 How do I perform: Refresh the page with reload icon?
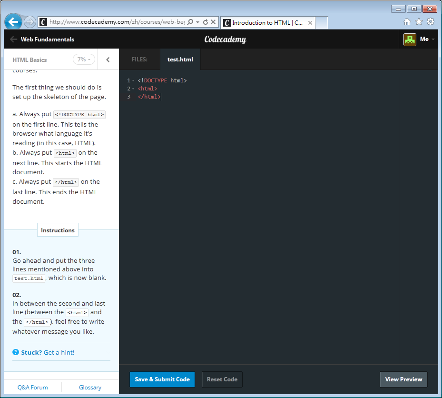[206, 22]
